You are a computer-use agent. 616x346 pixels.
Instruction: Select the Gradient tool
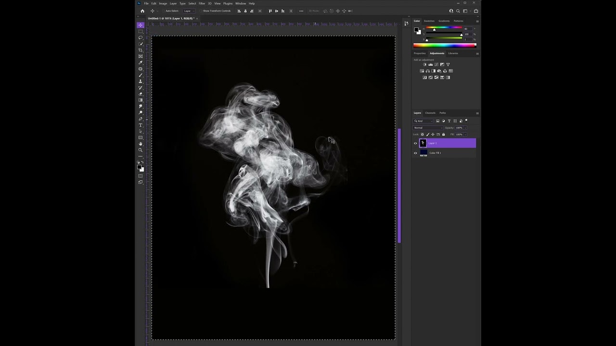tap(141, 100)
